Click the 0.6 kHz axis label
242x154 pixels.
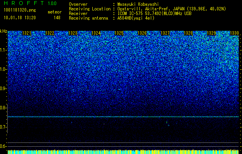pyautogui.click(x=3, y=146)
